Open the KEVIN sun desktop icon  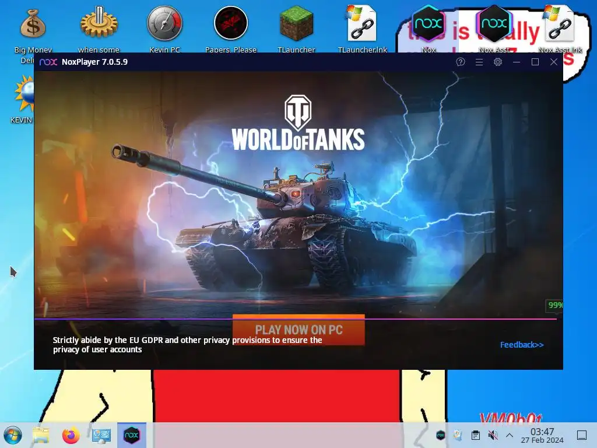tap(22, 99)
